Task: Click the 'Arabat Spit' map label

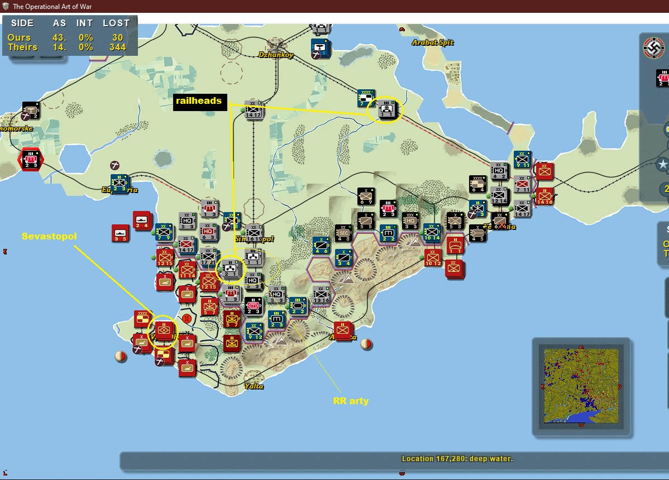Action: click(433, 42)
